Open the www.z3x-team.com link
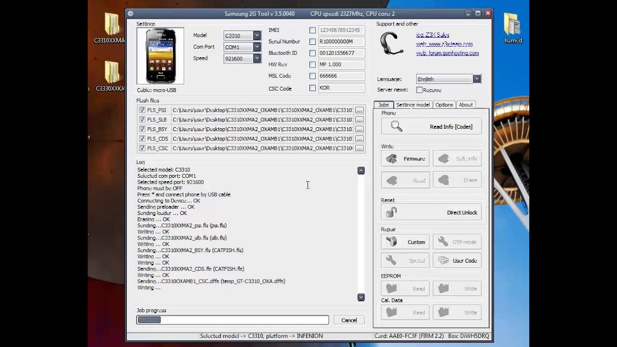 click(444, 44)
